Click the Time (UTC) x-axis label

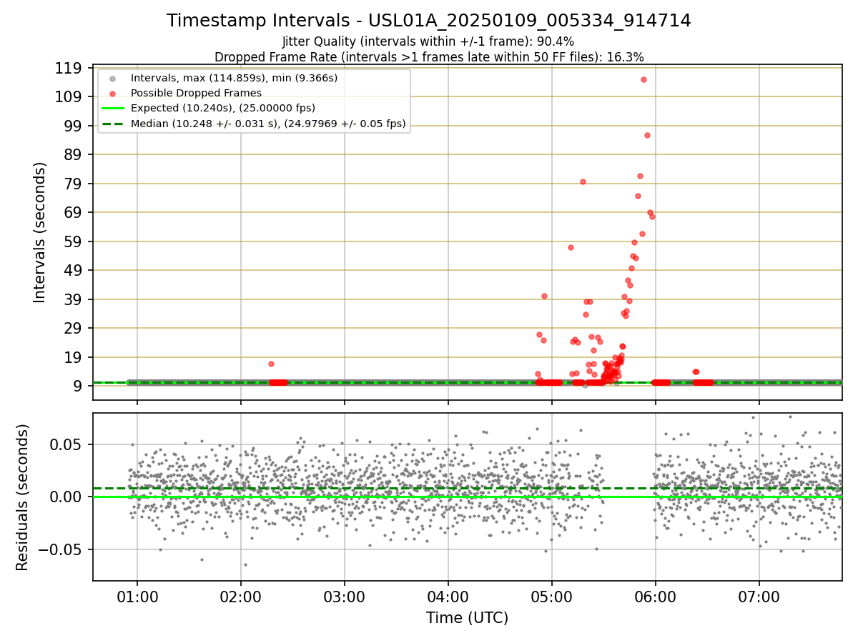point(468,618)
